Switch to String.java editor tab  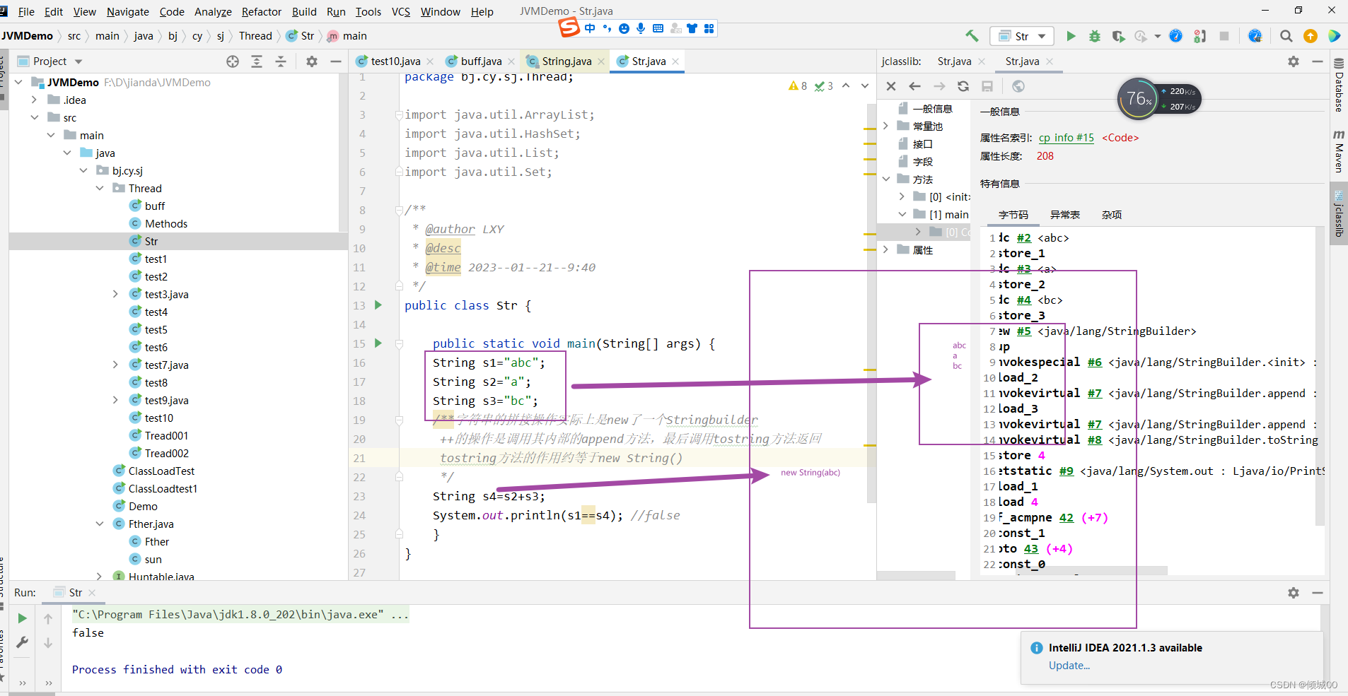566,61
